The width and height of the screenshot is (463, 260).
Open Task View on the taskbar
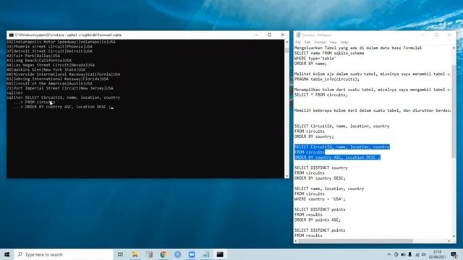(120, 254)
